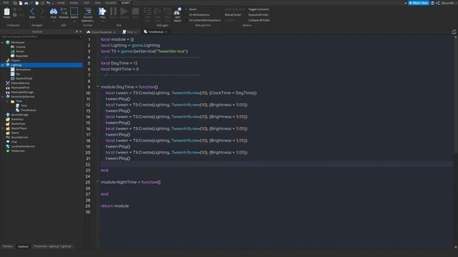Viewport: 458px width, 257px height.
Task: Start the game with Play
Action: click(x=102, y=12)
